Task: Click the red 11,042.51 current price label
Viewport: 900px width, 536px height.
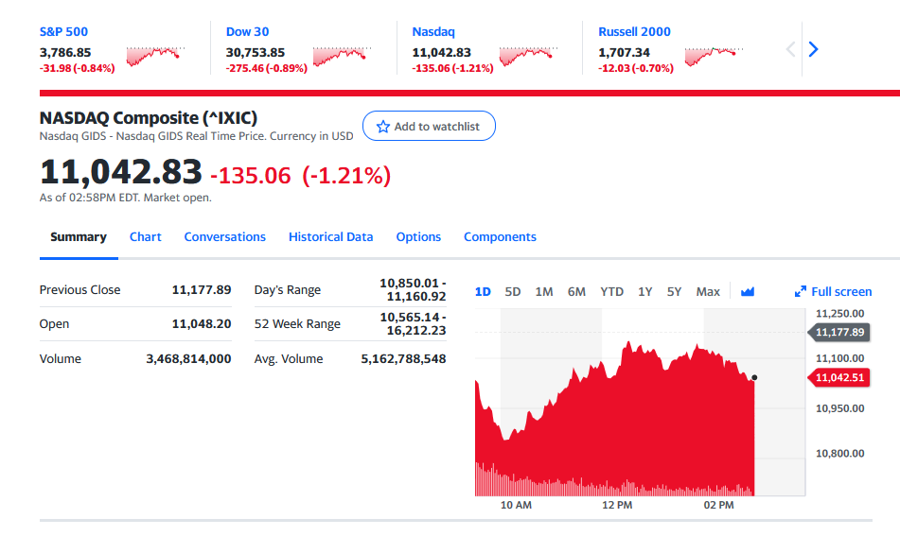Action: pyautogui.click(x=839, y=378)
